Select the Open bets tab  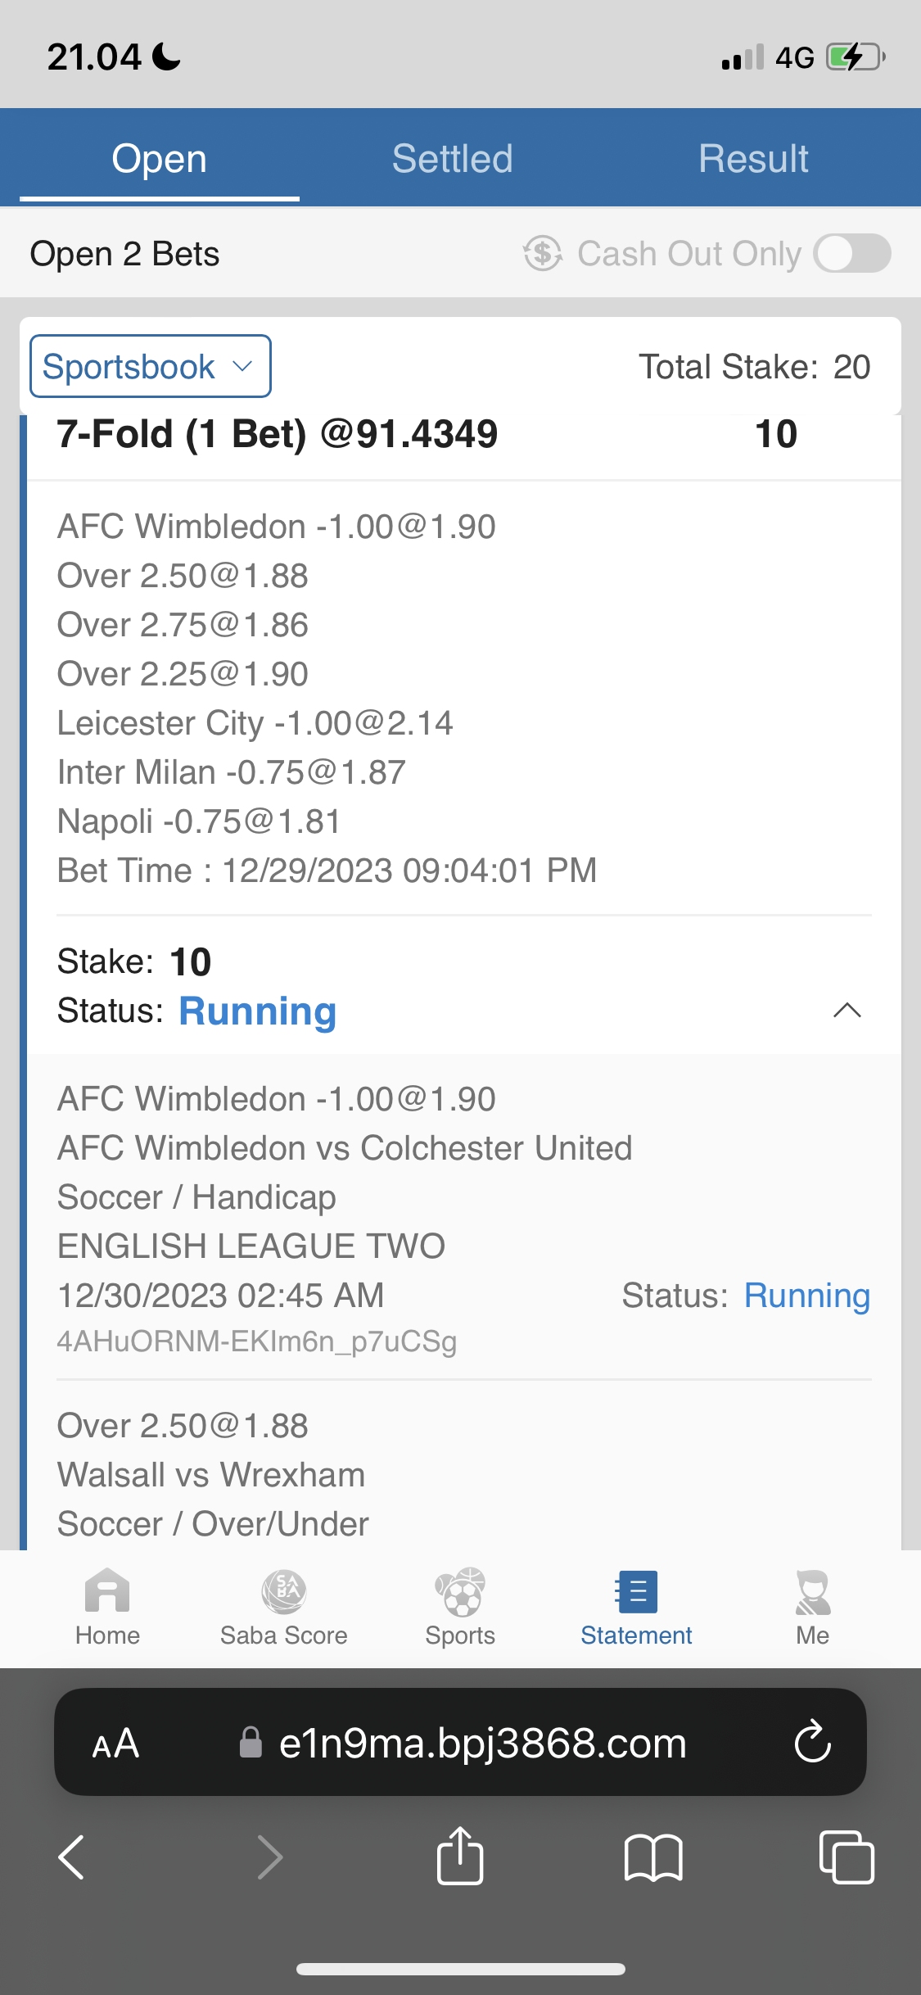coord(160,158)
